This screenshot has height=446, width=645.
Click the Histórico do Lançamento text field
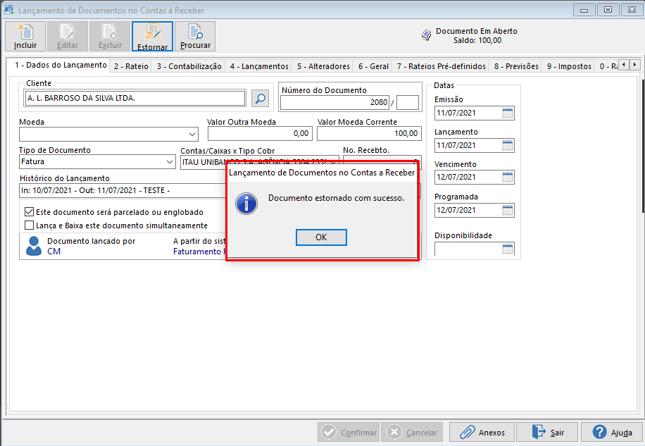click(123, 190)
